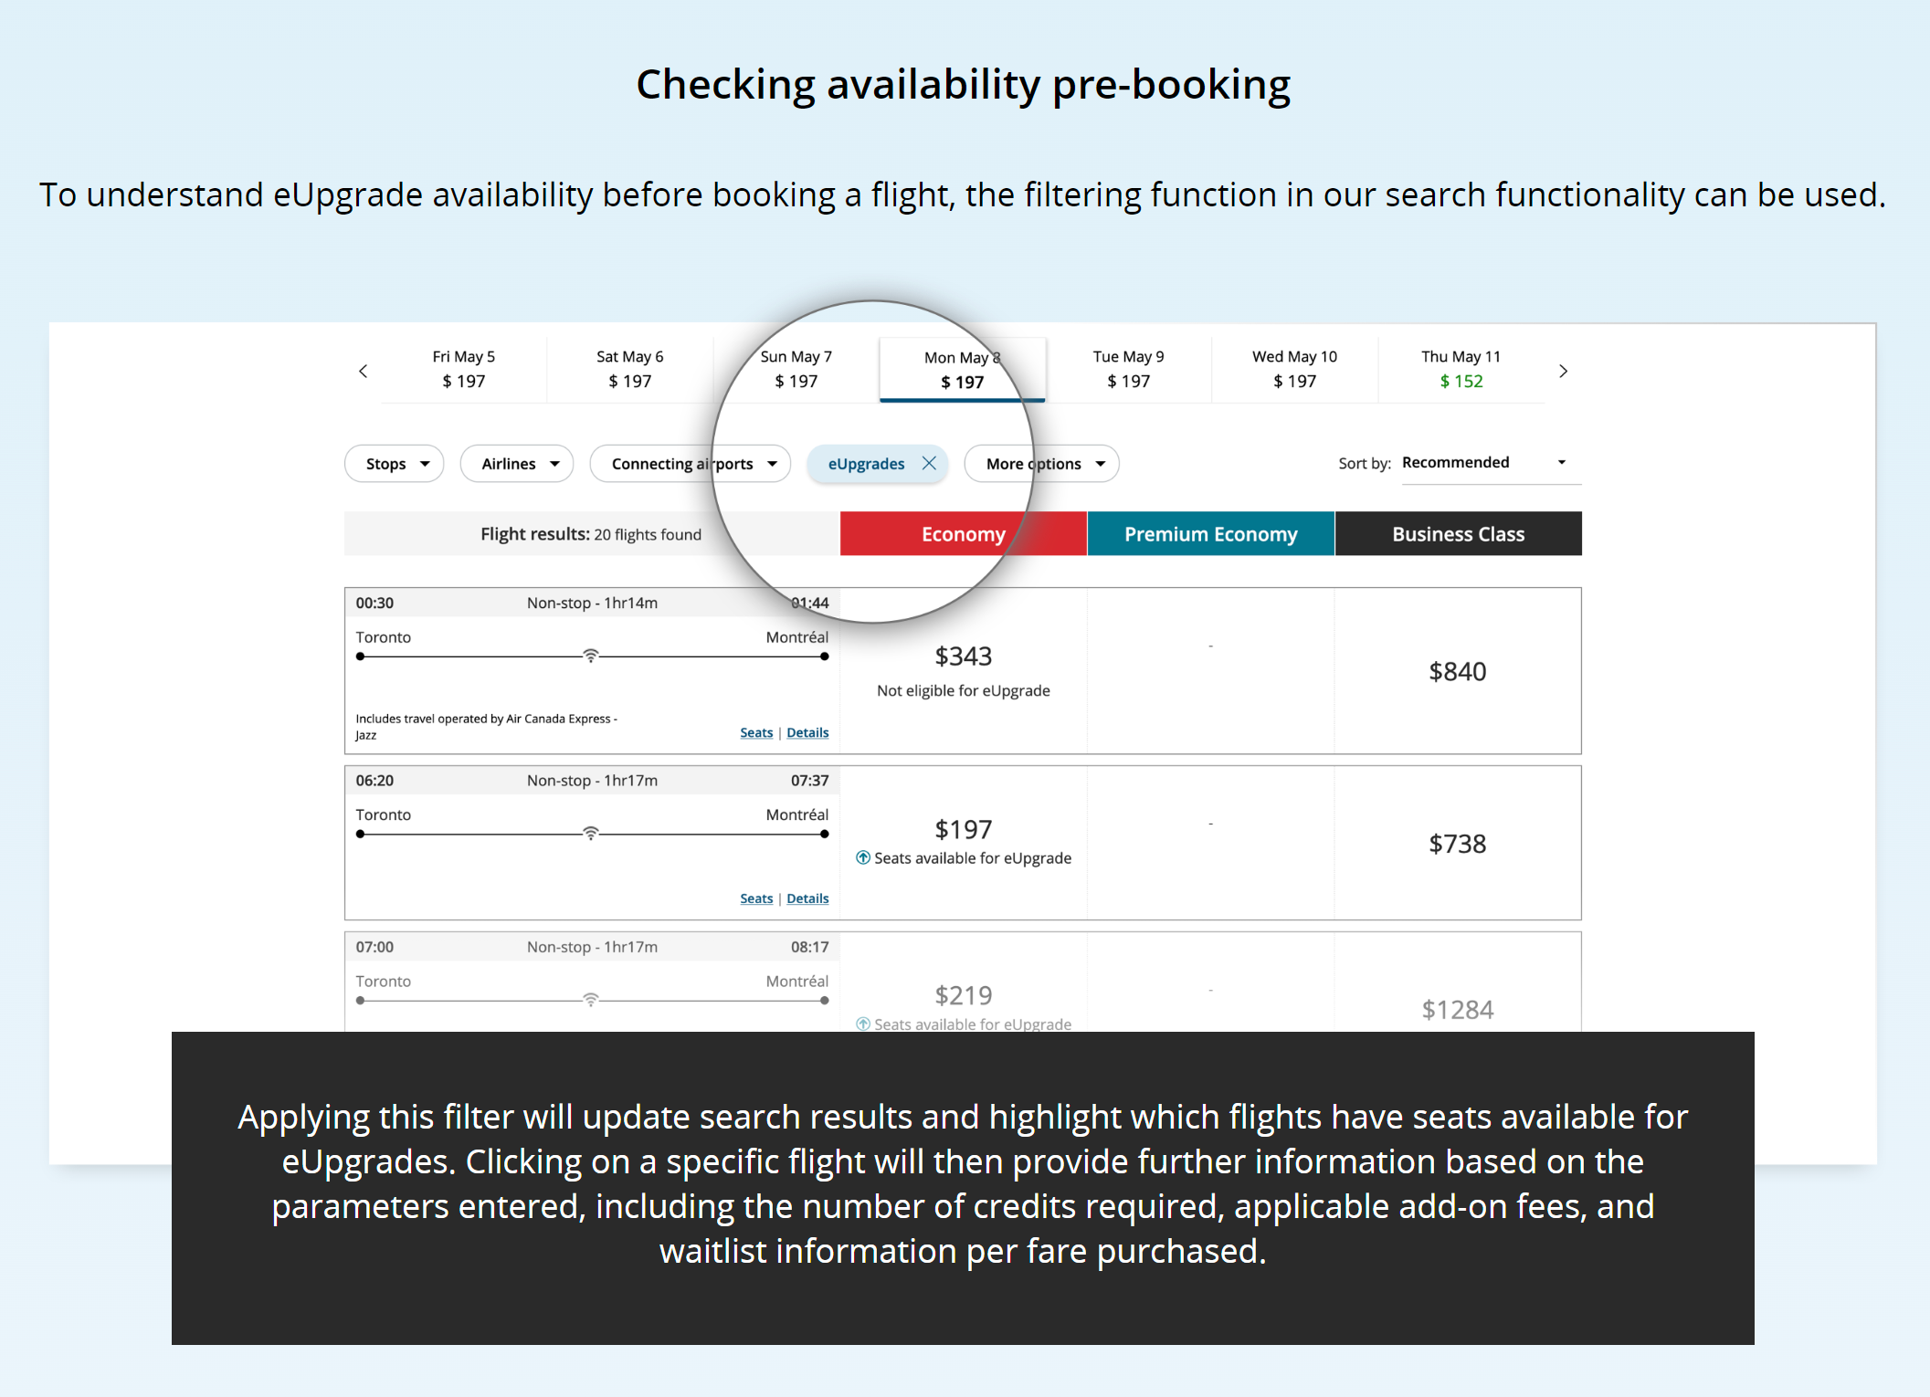Expand the Connecting airports filter
1930x1397 pixels.
(x=691, y=463)
